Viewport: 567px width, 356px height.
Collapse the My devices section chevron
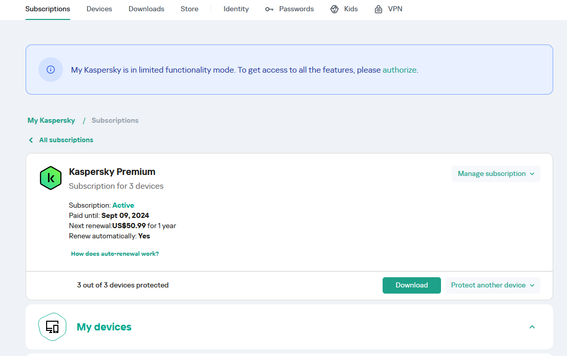pyautogui.click(x=532, y=327)
